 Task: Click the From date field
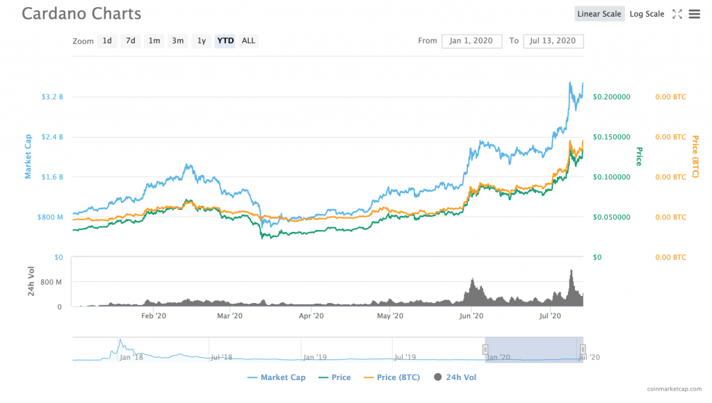click(471, 41)
